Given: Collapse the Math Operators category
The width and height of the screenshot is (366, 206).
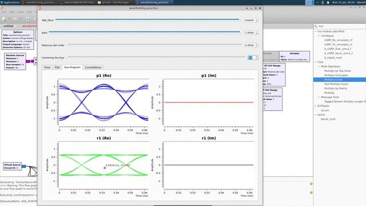Looking at the screenshot, I should (x=319, y=66).
